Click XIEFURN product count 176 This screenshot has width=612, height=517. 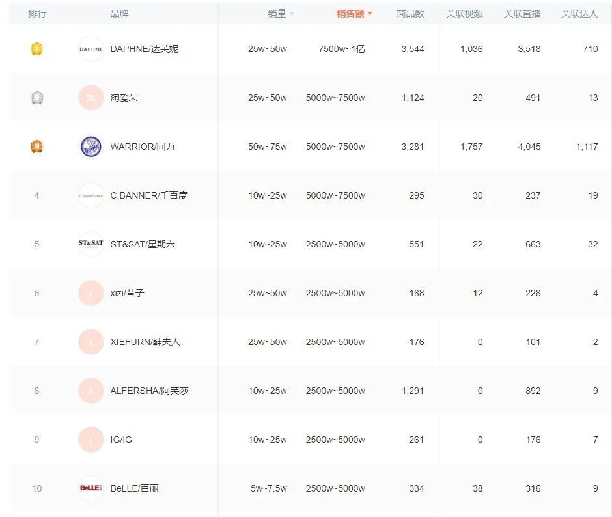417,342
